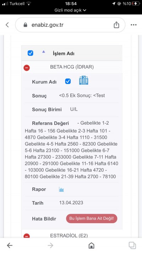Collapse the BETA HCG (İDRAR) row
142x253 pixels.
click(27, 68)
